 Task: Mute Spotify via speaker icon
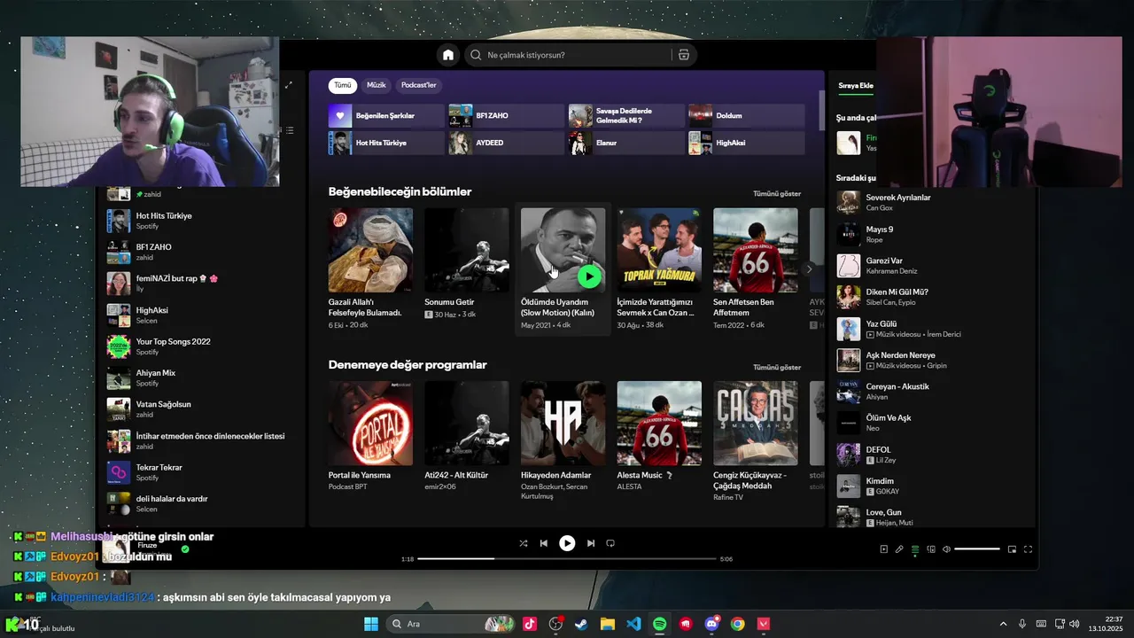coord(946,549)
